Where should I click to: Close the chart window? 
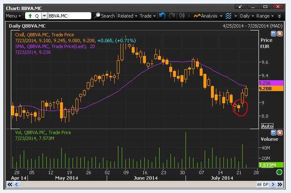[x=278, y=7]
